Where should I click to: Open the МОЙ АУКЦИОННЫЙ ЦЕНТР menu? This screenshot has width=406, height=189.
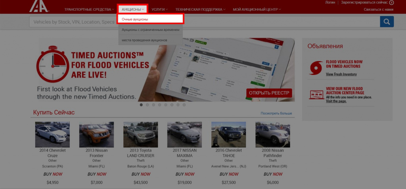click(x=257, y=9)
